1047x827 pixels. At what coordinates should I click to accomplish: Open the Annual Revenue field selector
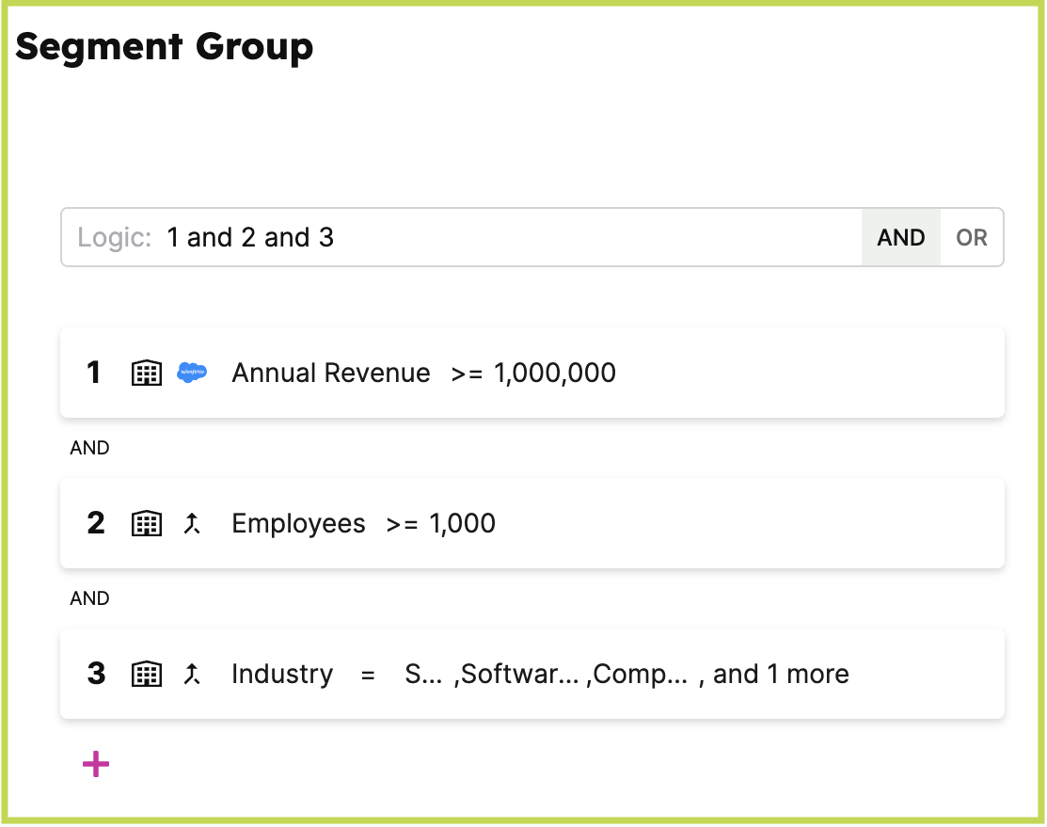coord(331,374)
